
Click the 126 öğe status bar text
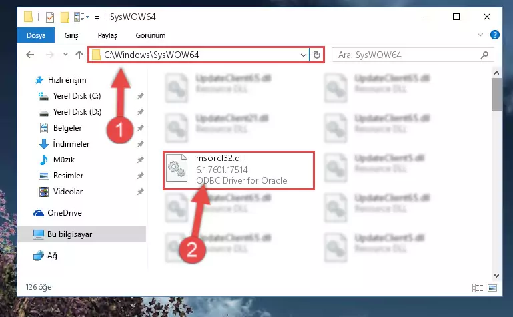coord(39,287)
